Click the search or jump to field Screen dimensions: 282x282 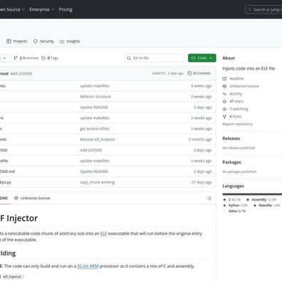click(263, 10)
